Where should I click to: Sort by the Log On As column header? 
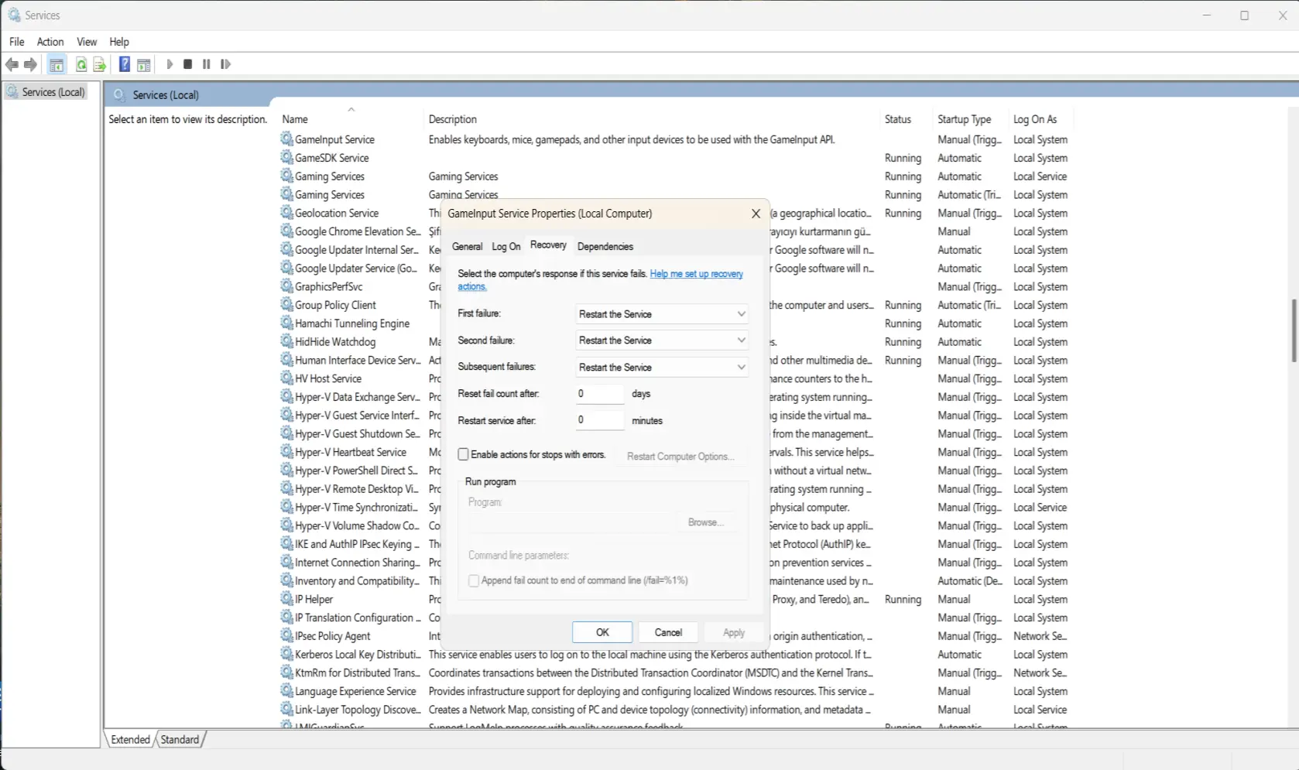coord(1040,119)
